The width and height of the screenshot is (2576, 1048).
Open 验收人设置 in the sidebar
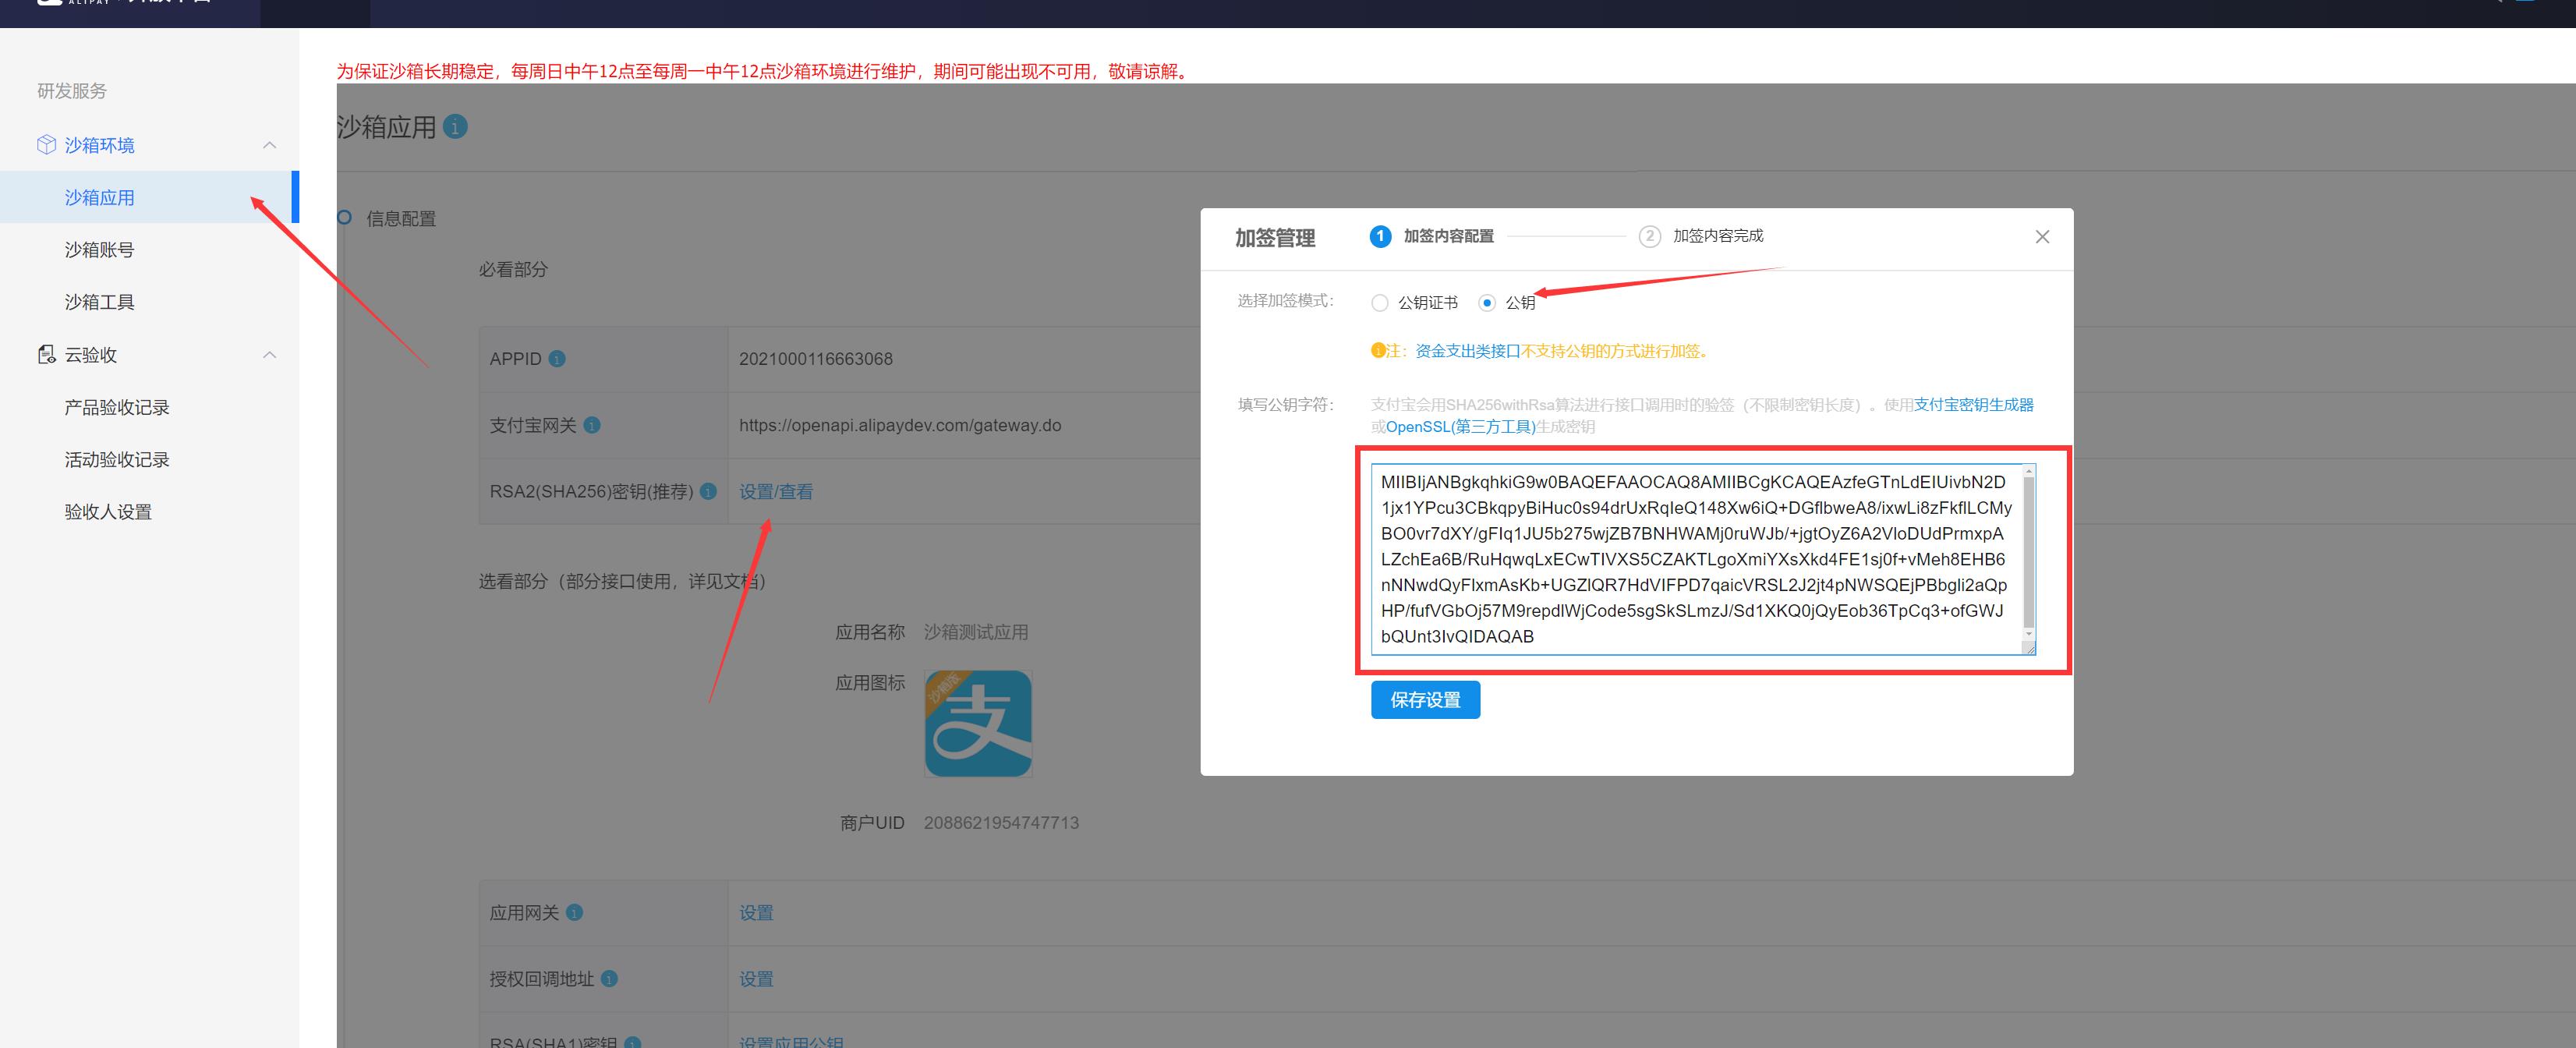108,512
